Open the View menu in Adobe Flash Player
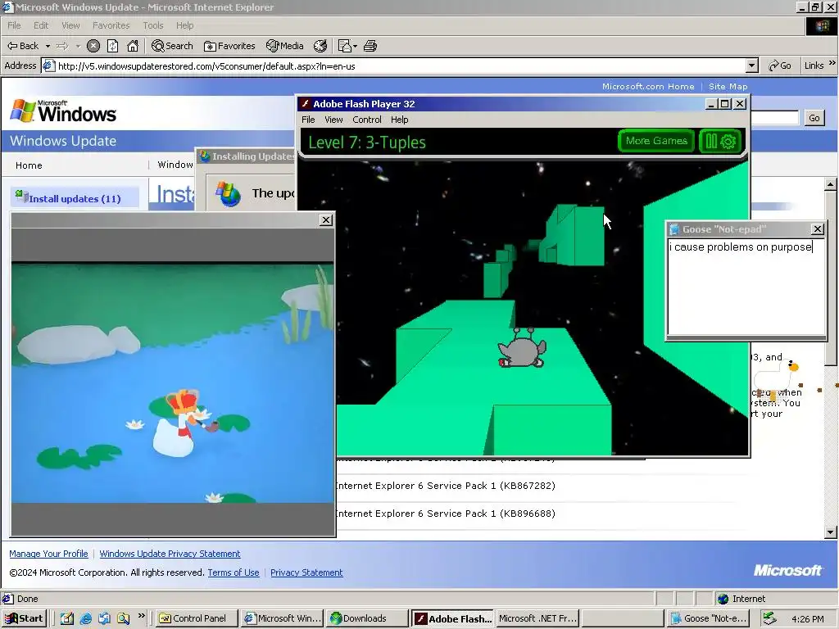This screenshot has height=629, width=839. (333, 120)
